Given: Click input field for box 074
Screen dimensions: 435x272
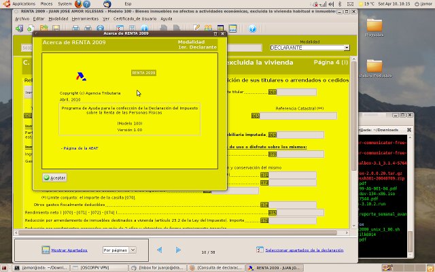Looking at the screenshot, I should (x=292, y=205).
